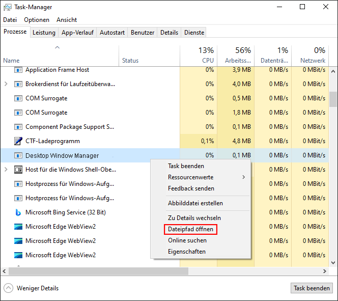Click the first COM Surrogate icon
This screenshot has height=301, width=338.
[x=18, y=98]
